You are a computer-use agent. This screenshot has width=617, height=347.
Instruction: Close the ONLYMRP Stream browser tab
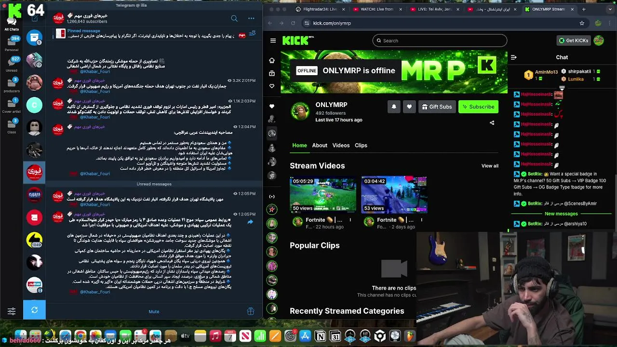coord(572,9)
